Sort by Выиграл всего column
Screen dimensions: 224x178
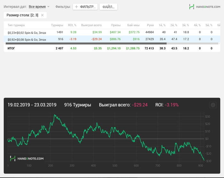(x=92, y=25)
